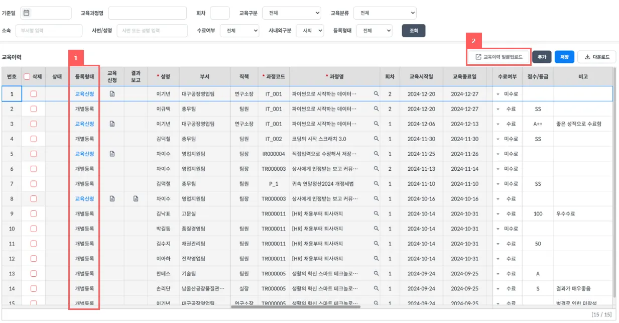Check the delete checkbox for row 9
619x323 pixels.
click(34, 214)
